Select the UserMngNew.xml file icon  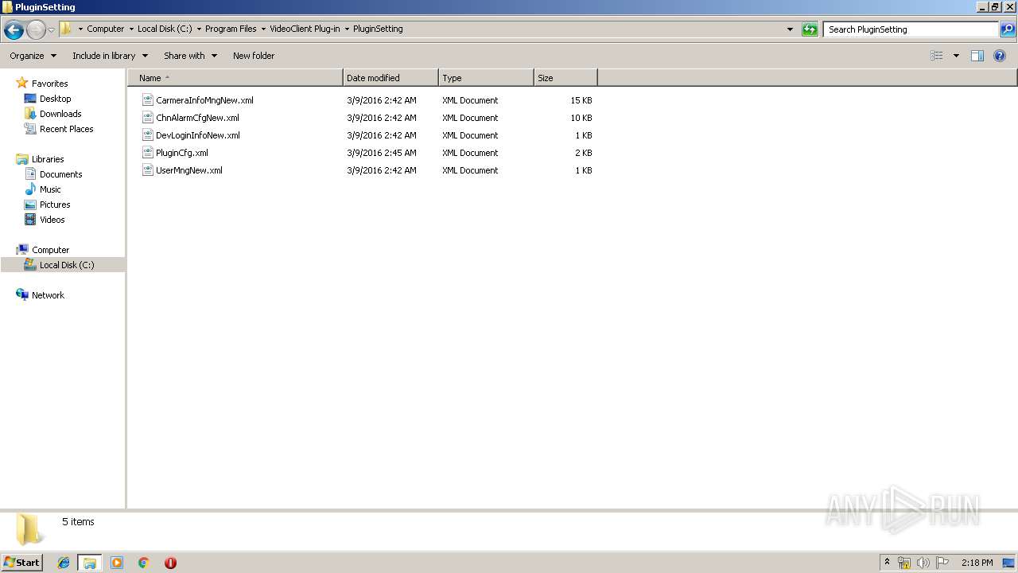pos(147,170)
